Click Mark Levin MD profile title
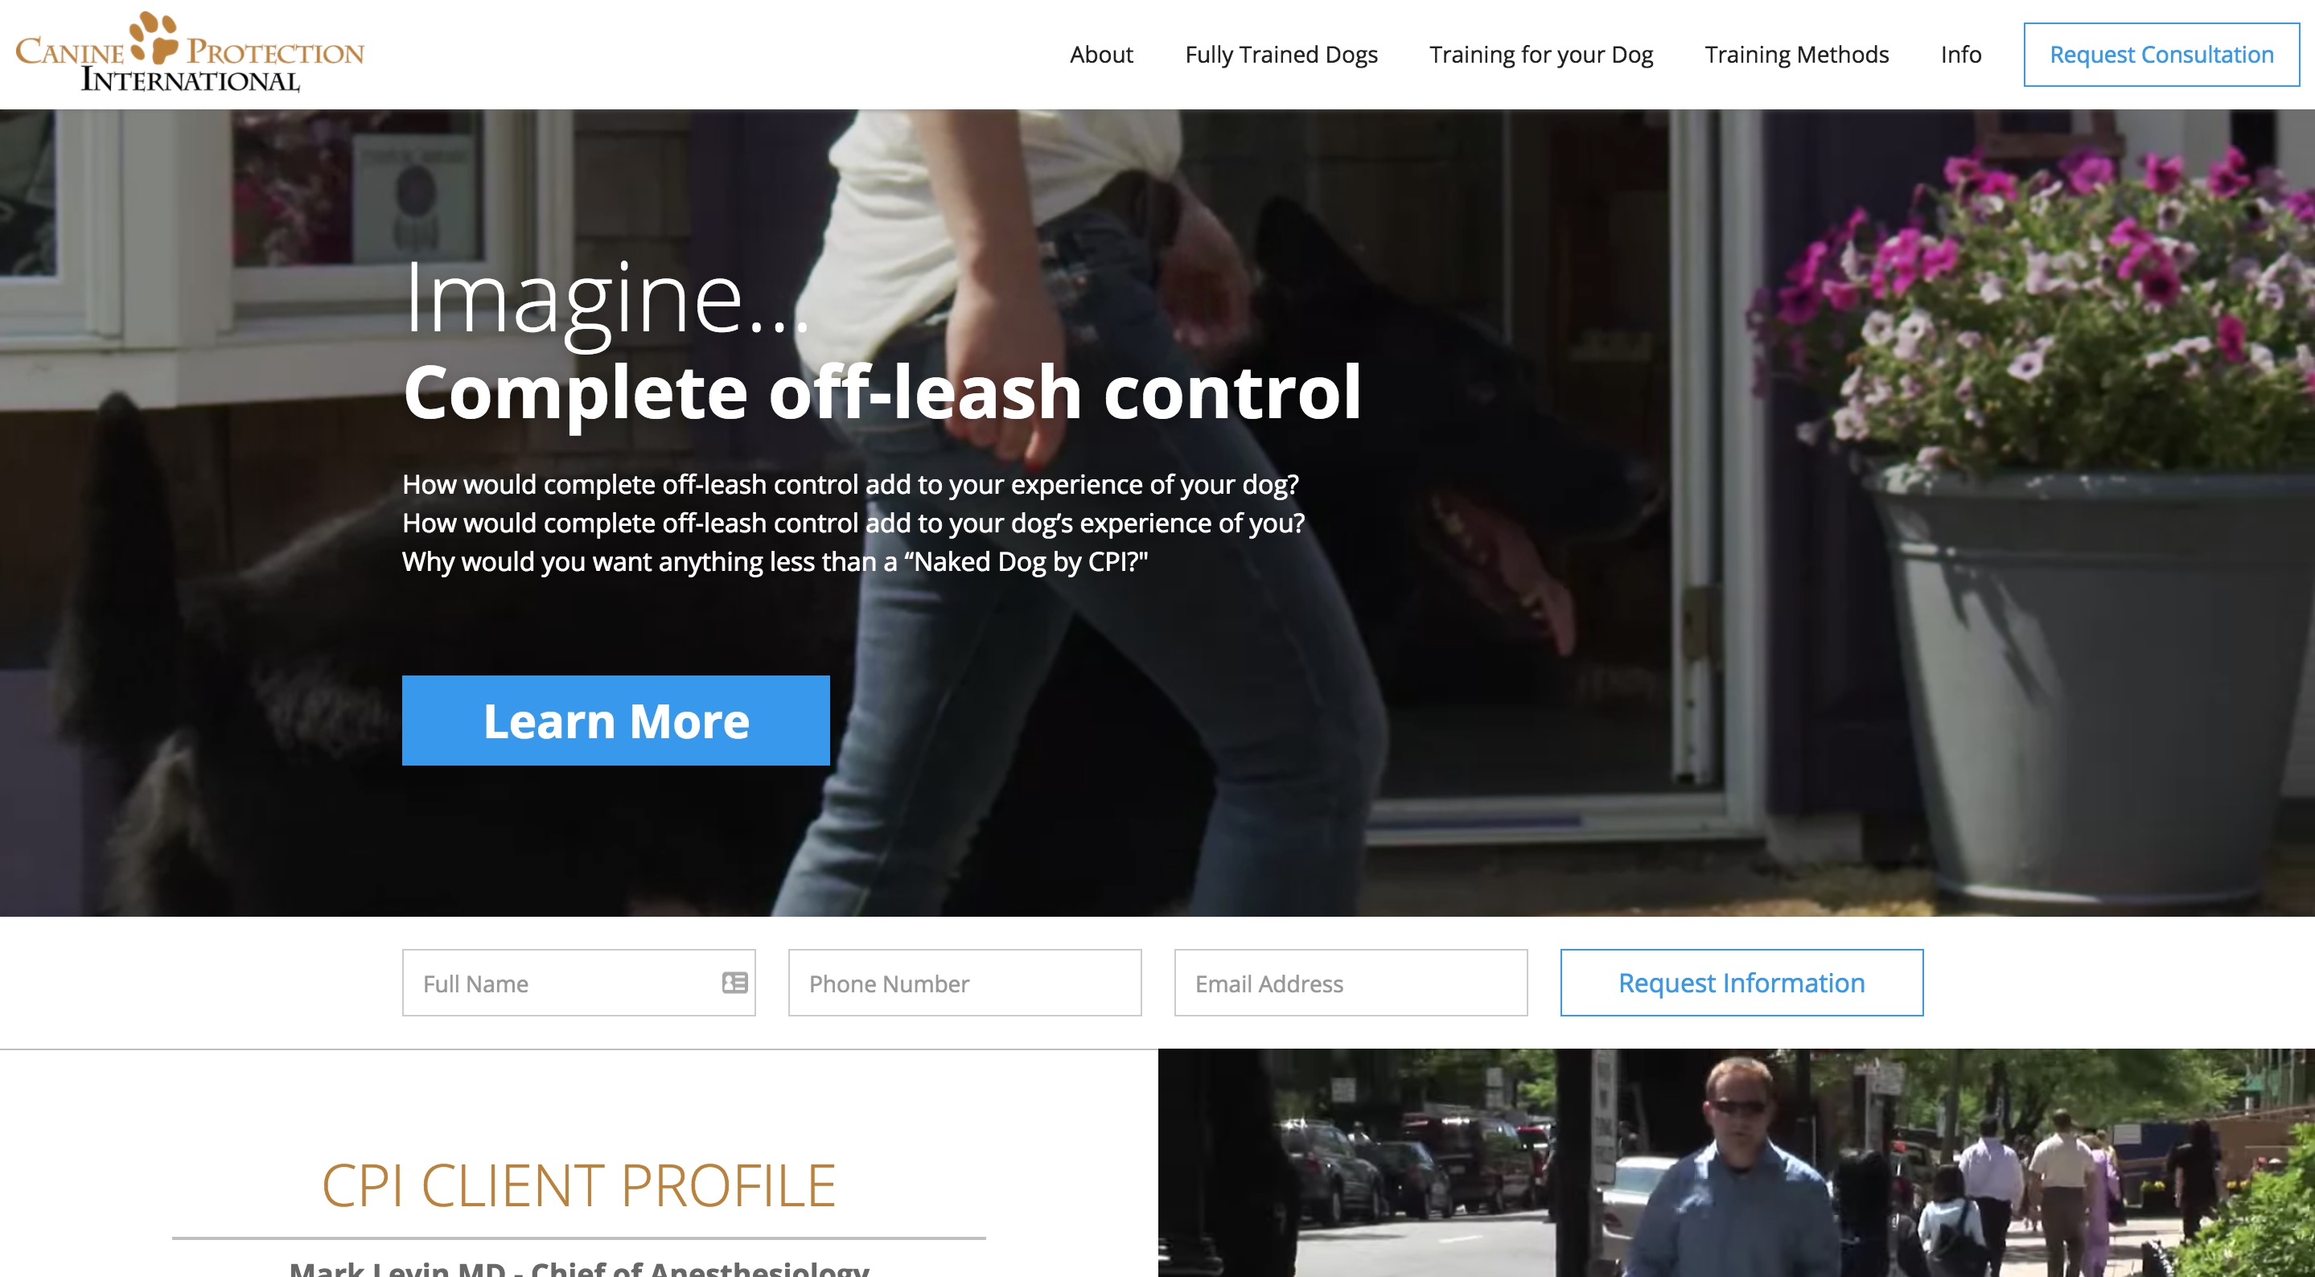 click(x=579, y=1267)
